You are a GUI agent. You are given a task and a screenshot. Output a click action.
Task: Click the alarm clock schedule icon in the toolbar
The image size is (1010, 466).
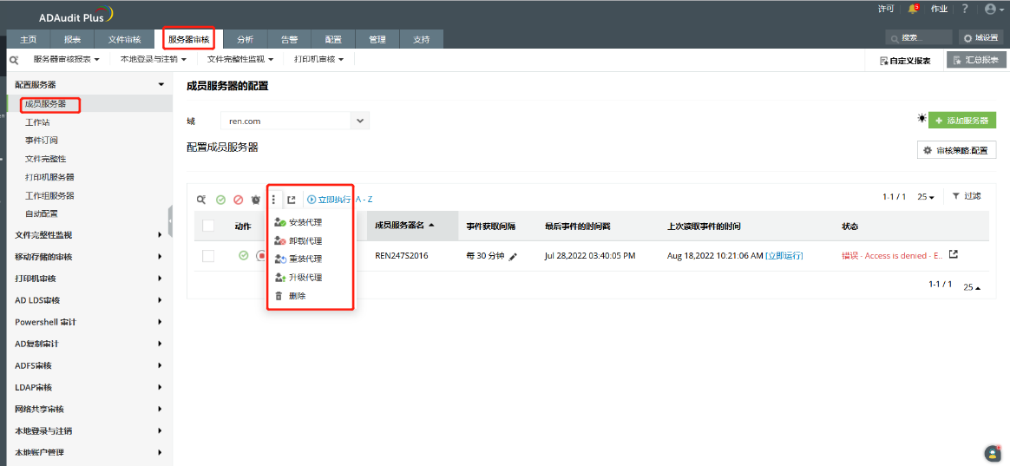[256, 200]
